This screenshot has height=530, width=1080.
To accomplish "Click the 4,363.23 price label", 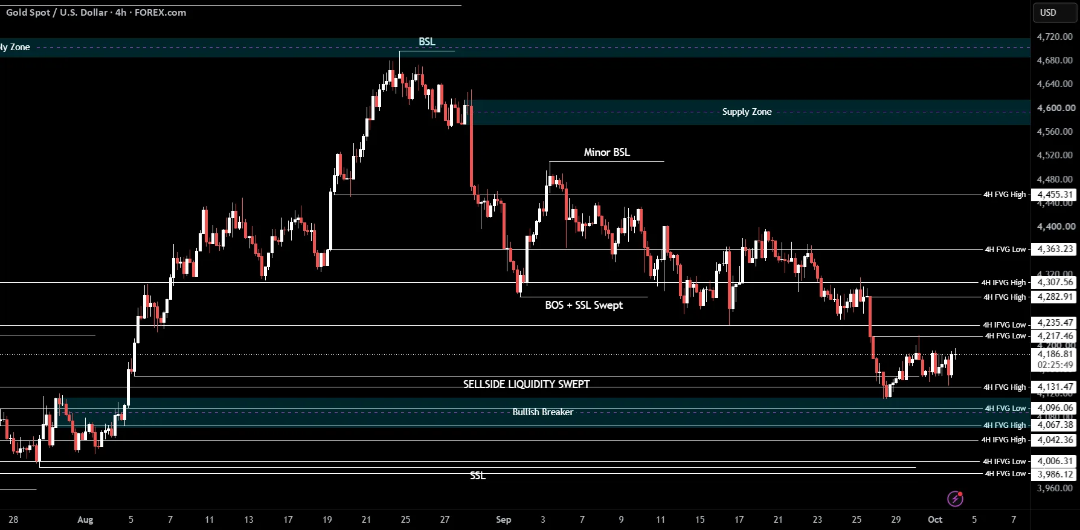I will click(1055, 249).
